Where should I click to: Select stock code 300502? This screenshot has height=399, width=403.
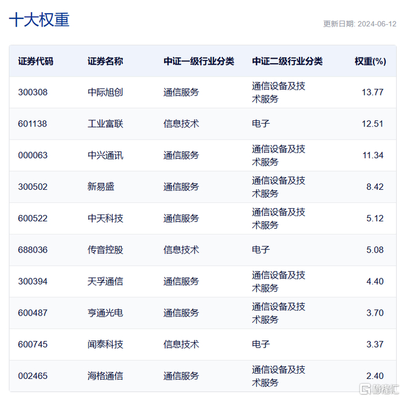pyautogui.click(x=33, y=186)
